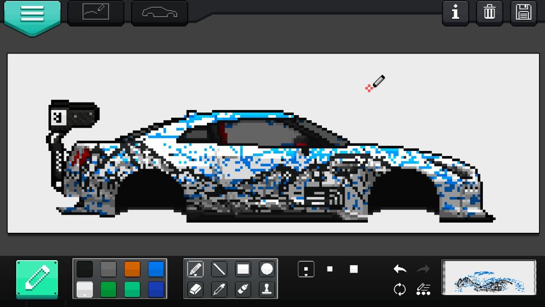The image size is (545, 307).
Task: Switch to the car outline tab
Action: pyautogui.click(x=159, y=13)
